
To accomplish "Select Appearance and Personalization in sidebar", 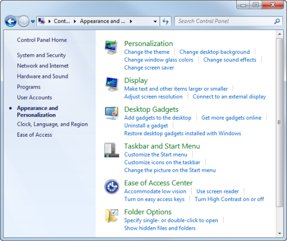I will [x=37, y=112].
